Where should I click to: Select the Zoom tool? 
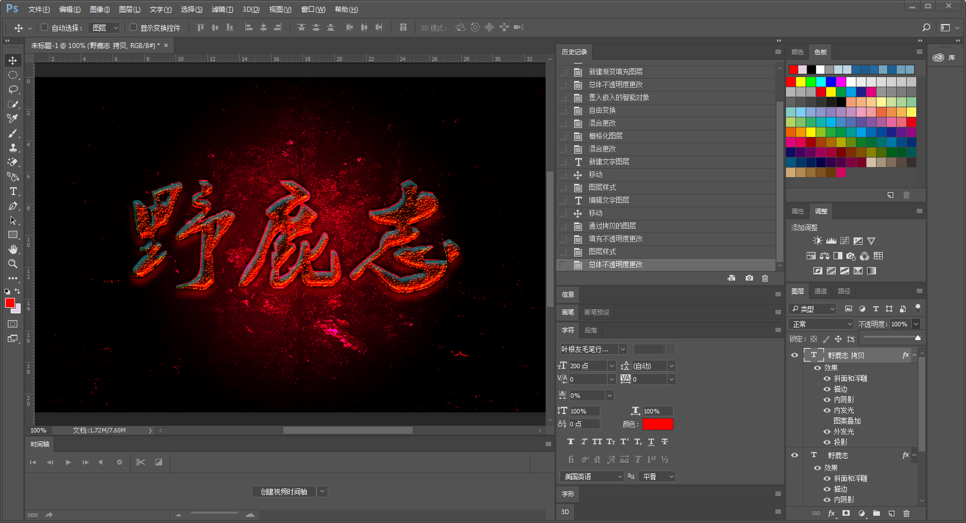click(x=13, y=264)
